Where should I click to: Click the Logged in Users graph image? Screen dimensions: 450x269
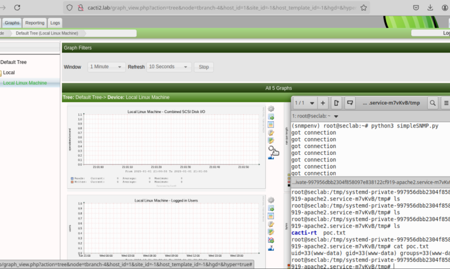tap(166, 227)
